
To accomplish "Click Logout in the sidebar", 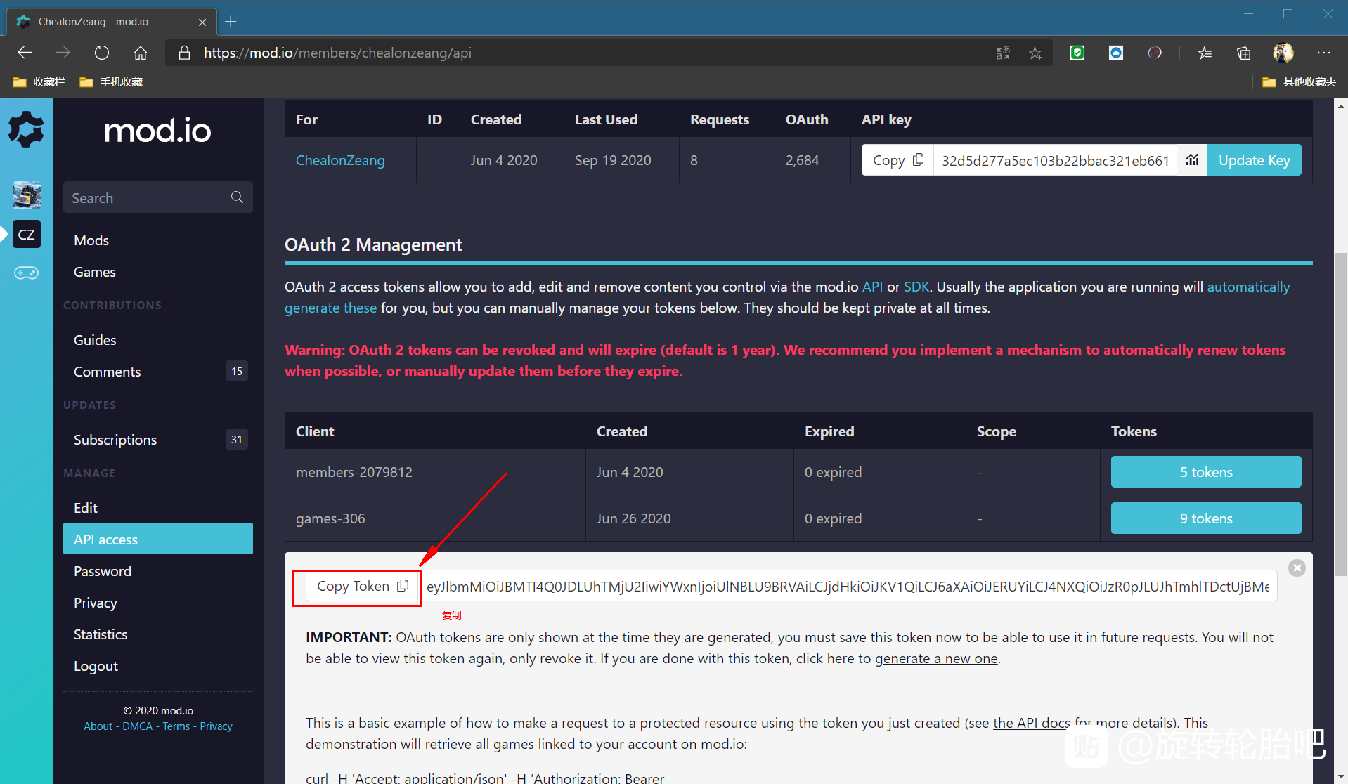I will pyautogui.click(x=96, y=666).
